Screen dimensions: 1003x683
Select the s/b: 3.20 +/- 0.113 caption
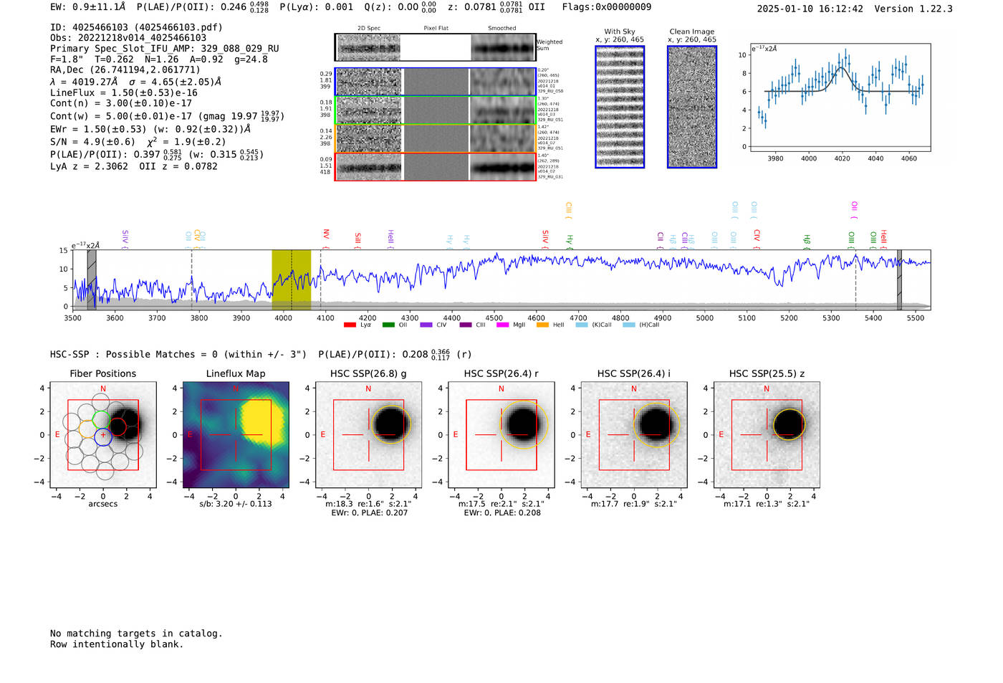(x=236, y=504)
